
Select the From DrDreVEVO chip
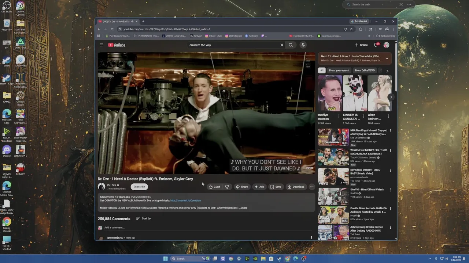[365, 70]
